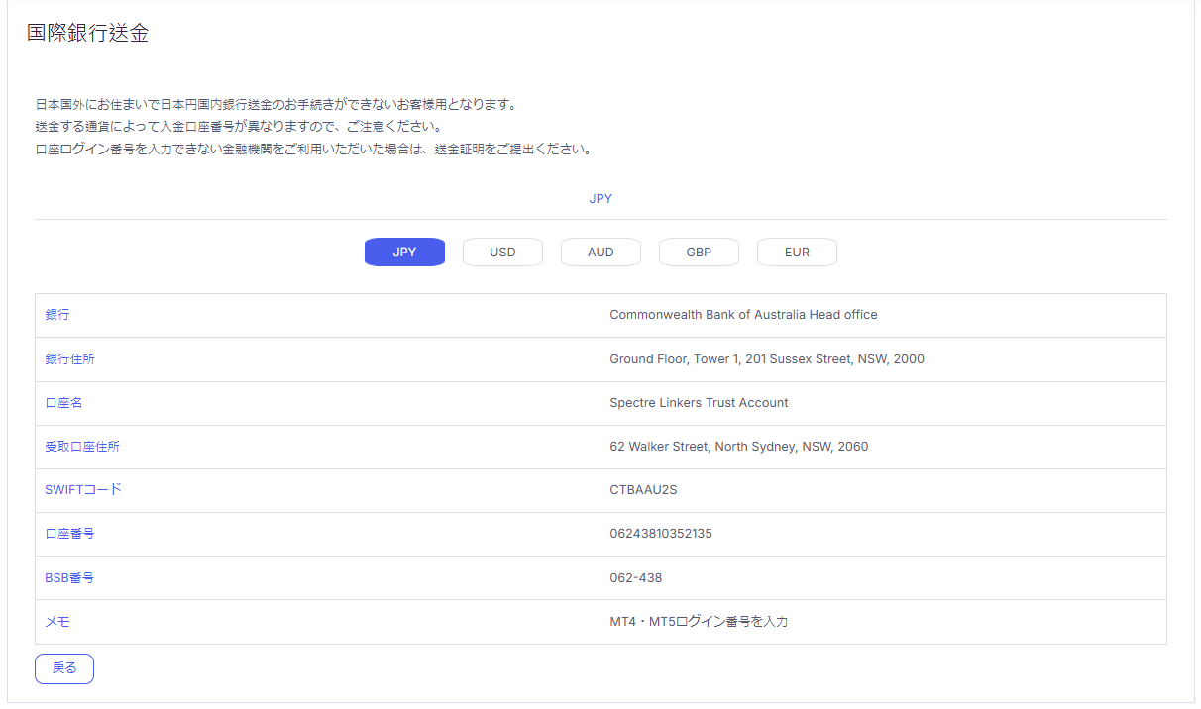Screen dimensions: 1201x709
Task: Click the BSB番号 row label
Action: click(x=69, y=577)
